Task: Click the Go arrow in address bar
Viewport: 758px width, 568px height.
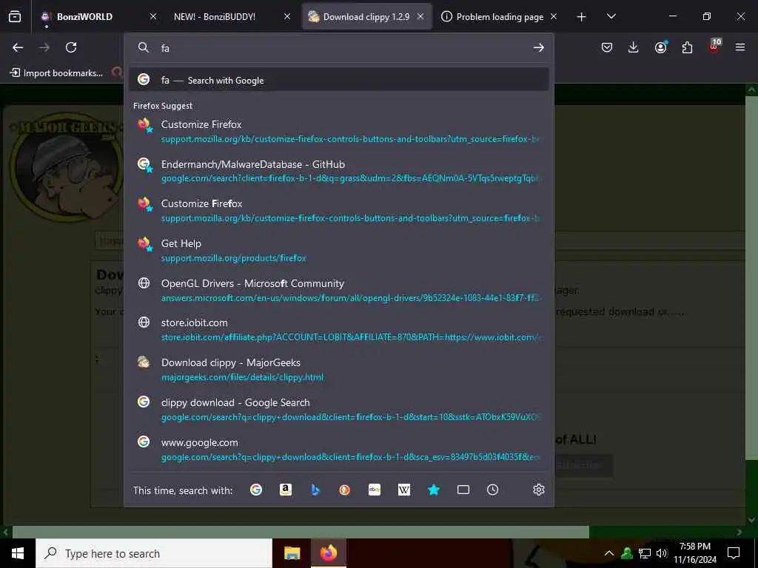Action: [539, 48]
